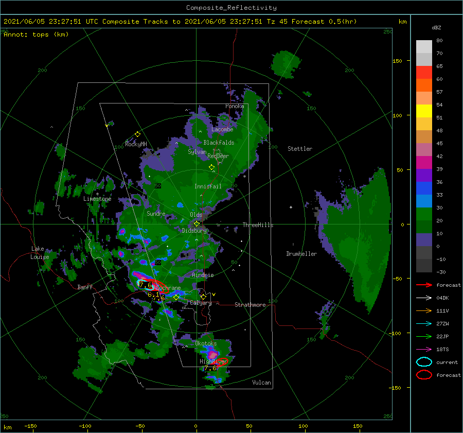This screenshot has width=463, height=433.
Task: Select the white 04DK arrow legend entry
Action: [424, 298]
